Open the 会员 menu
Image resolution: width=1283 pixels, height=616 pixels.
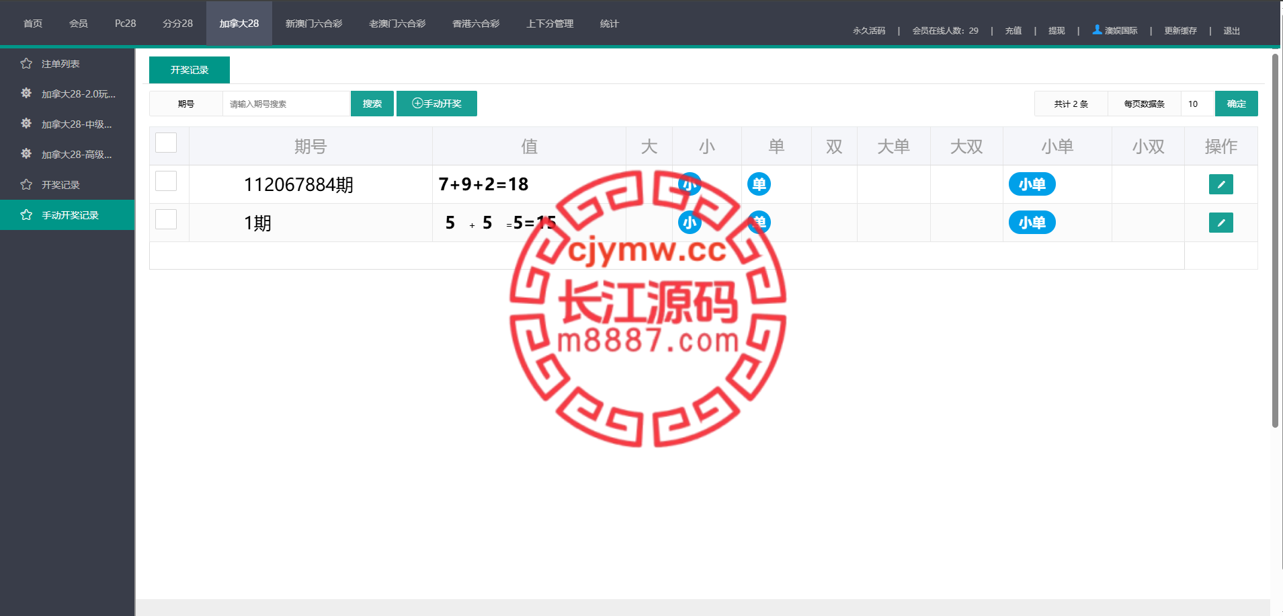coord(79,24)
